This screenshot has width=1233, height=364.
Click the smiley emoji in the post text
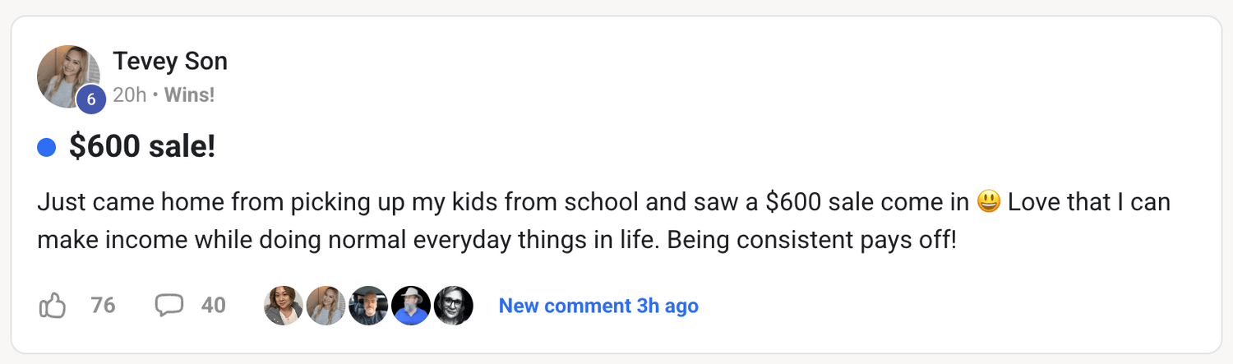989,202
